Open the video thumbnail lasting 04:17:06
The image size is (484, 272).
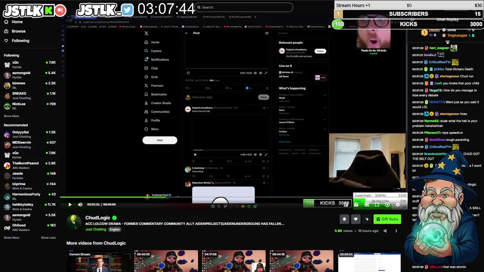pyautogui.click(x=234, y=261)
